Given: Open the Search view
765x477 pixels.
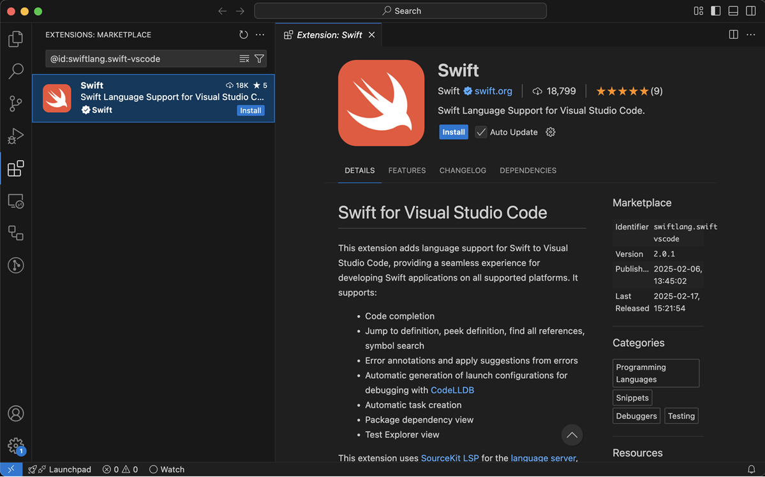Looking at the screenshot, I should point(15,71).
